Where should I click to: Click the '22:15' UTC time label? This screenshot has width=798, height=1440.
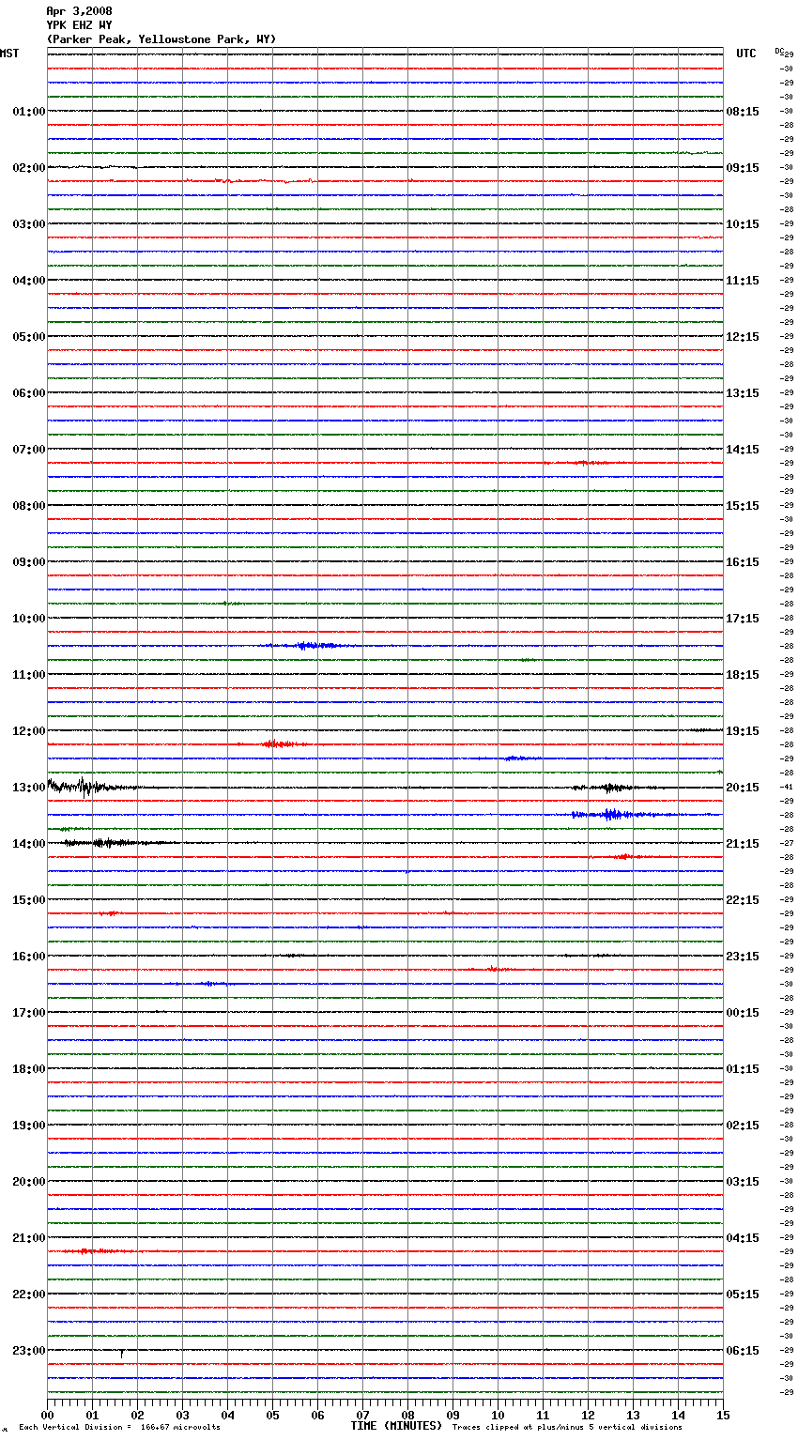point(743,900)
